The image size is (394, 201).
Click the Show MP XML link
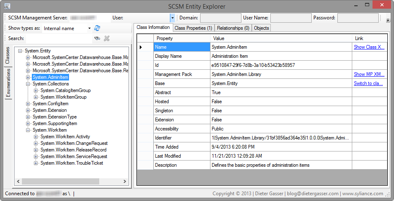369,74
